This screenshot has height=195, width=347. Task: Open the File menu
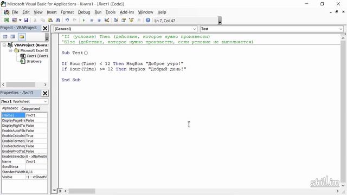tap(15, 12)
